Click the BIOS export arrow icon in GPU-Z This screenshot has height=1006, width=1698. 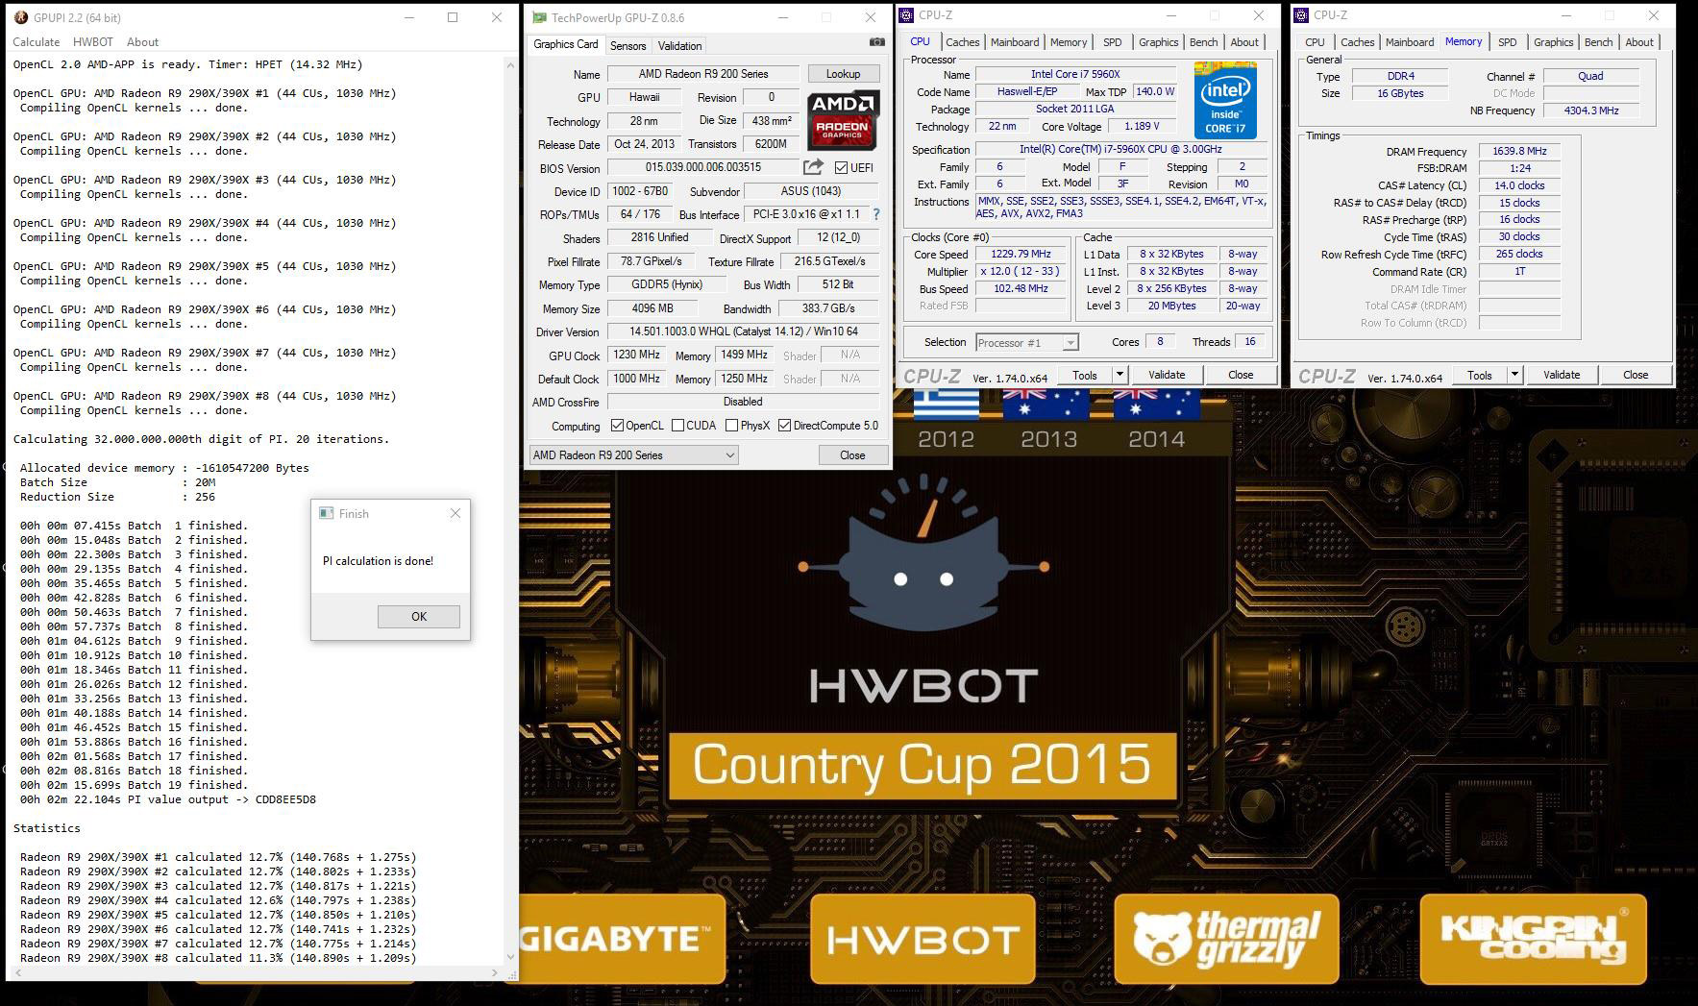813,167
